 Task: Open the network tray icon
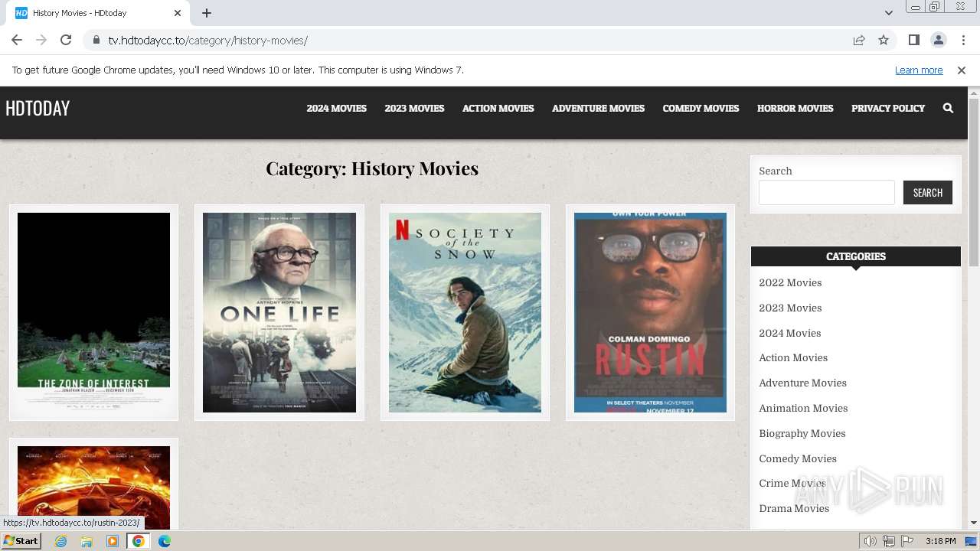888,541
